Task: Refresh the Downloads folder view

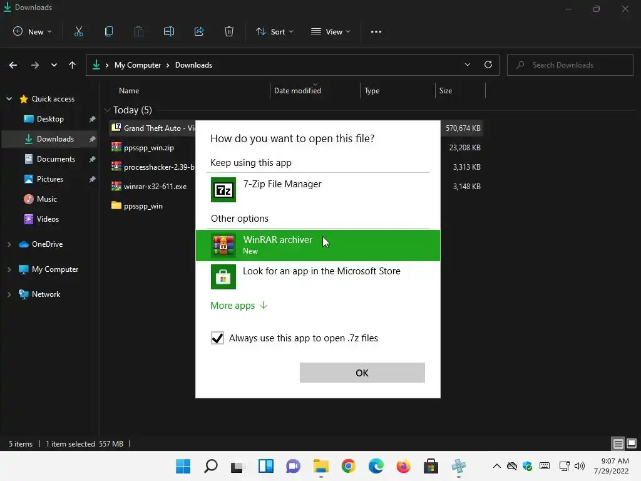Action: pos(488,65)
